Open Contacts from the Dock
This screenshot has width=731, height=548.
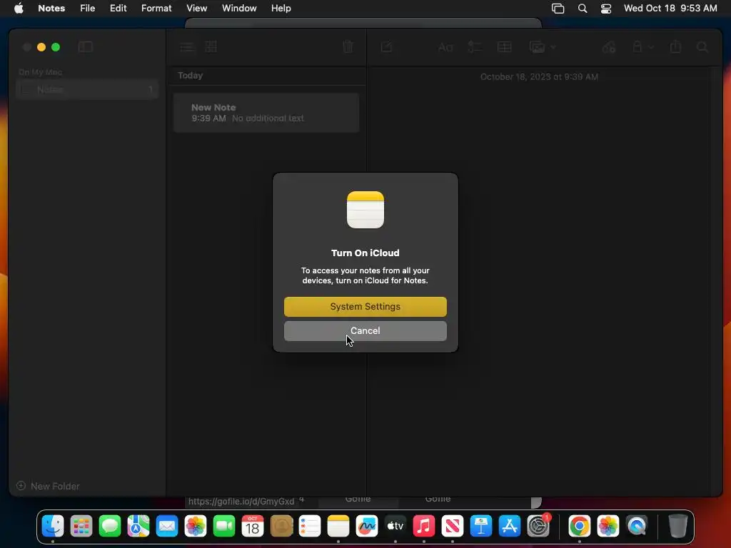[281, 526]
